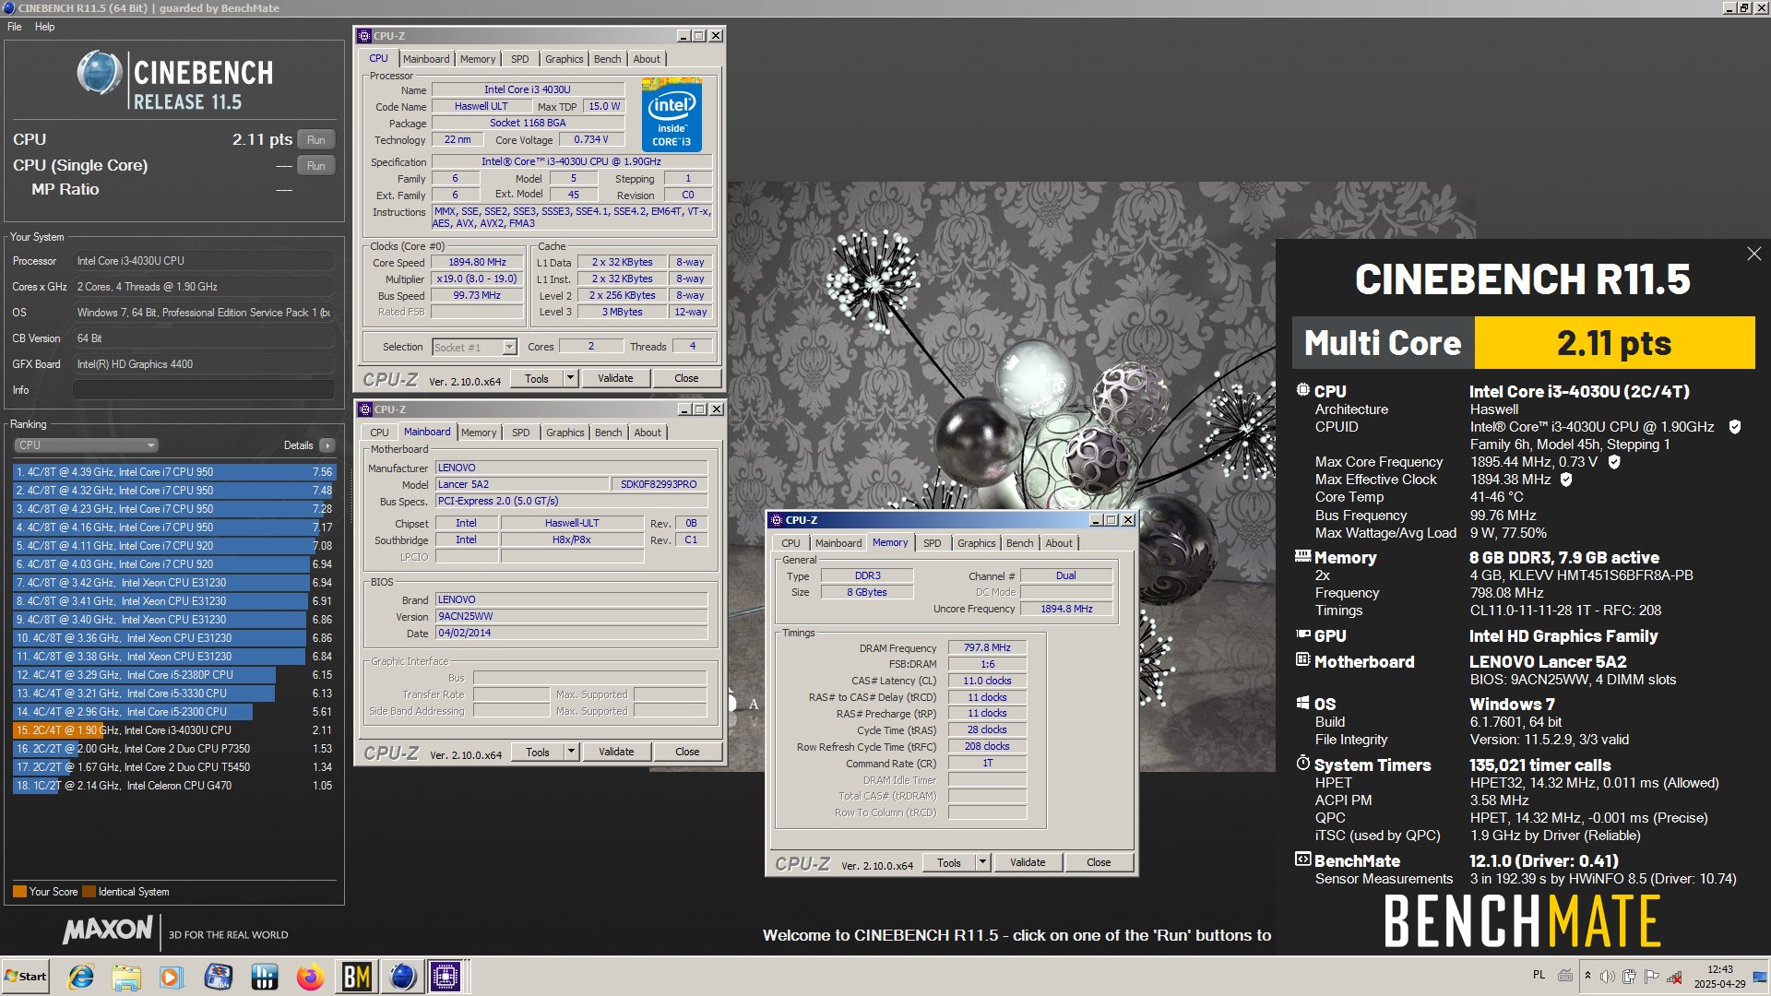
Task: Click Validate in CPU-Z CPU window
Action: pos(615,378)
